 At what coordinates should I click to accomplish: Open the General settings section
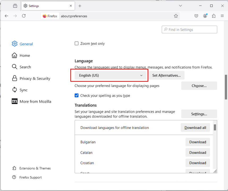pos(26,44)
